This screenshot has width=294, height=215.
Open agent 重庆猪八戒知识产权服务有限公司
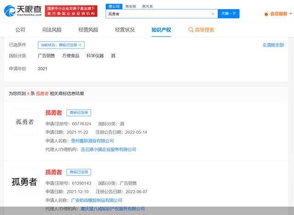[x=113, y=209]
